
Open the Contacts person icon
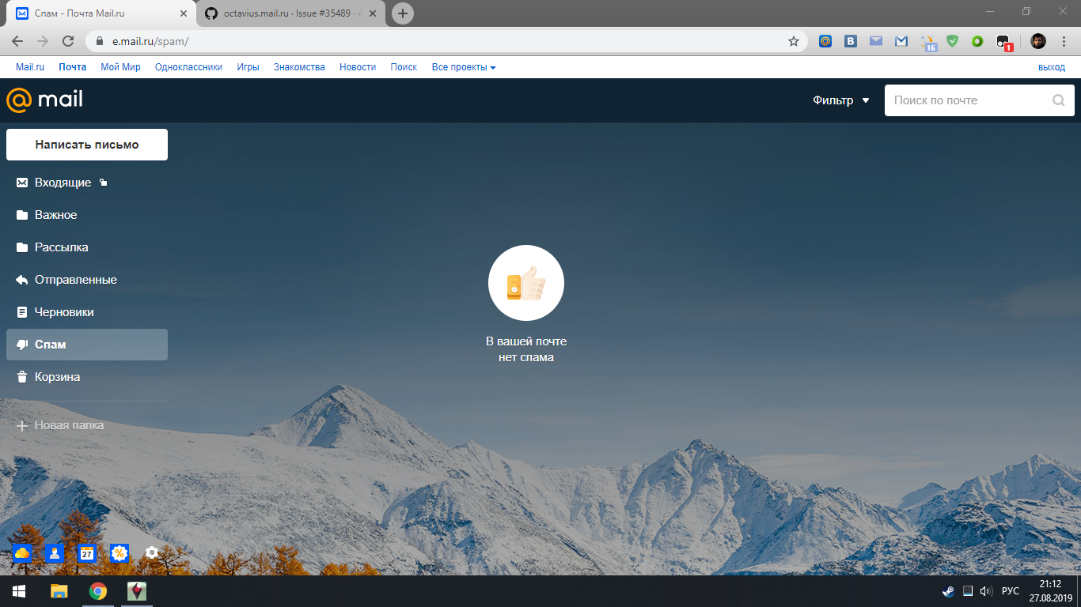(53, 552)
